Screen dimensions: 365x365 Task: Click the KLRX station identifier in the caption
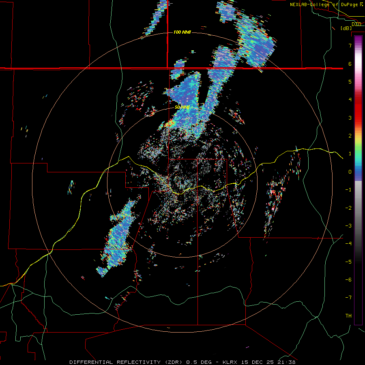[x=230, y=362]
